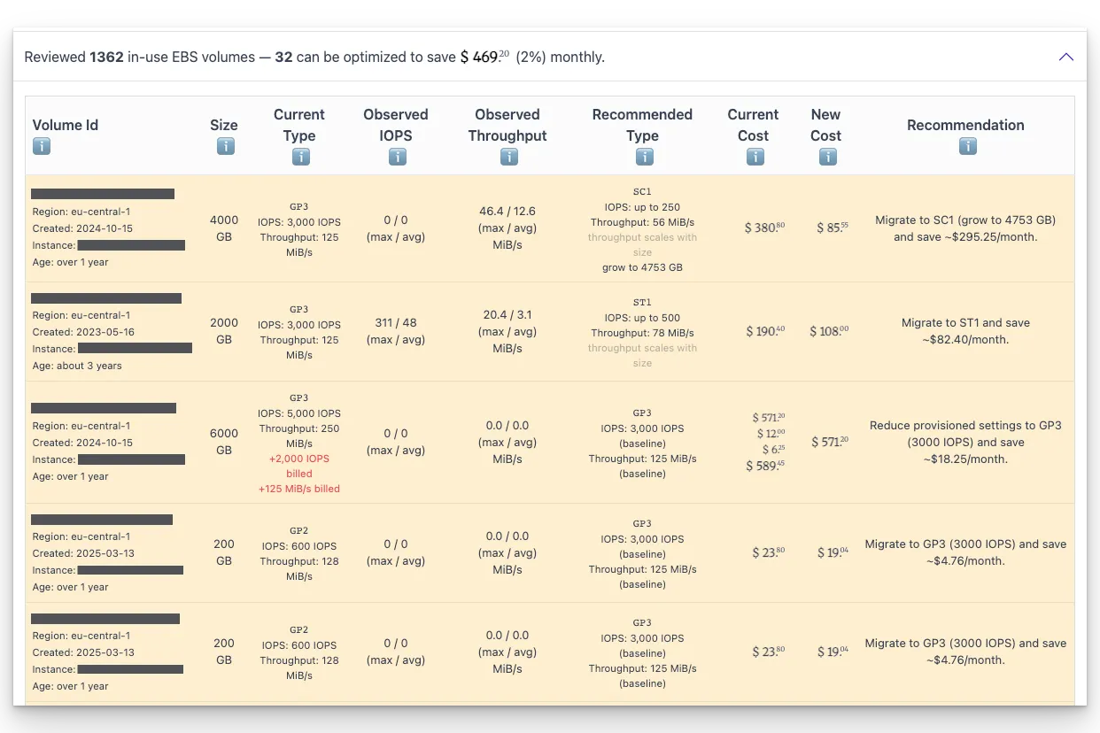This screenshot has width=1100, height=733.
Task: Click info icon under Volume Id header
Action: 42,146
